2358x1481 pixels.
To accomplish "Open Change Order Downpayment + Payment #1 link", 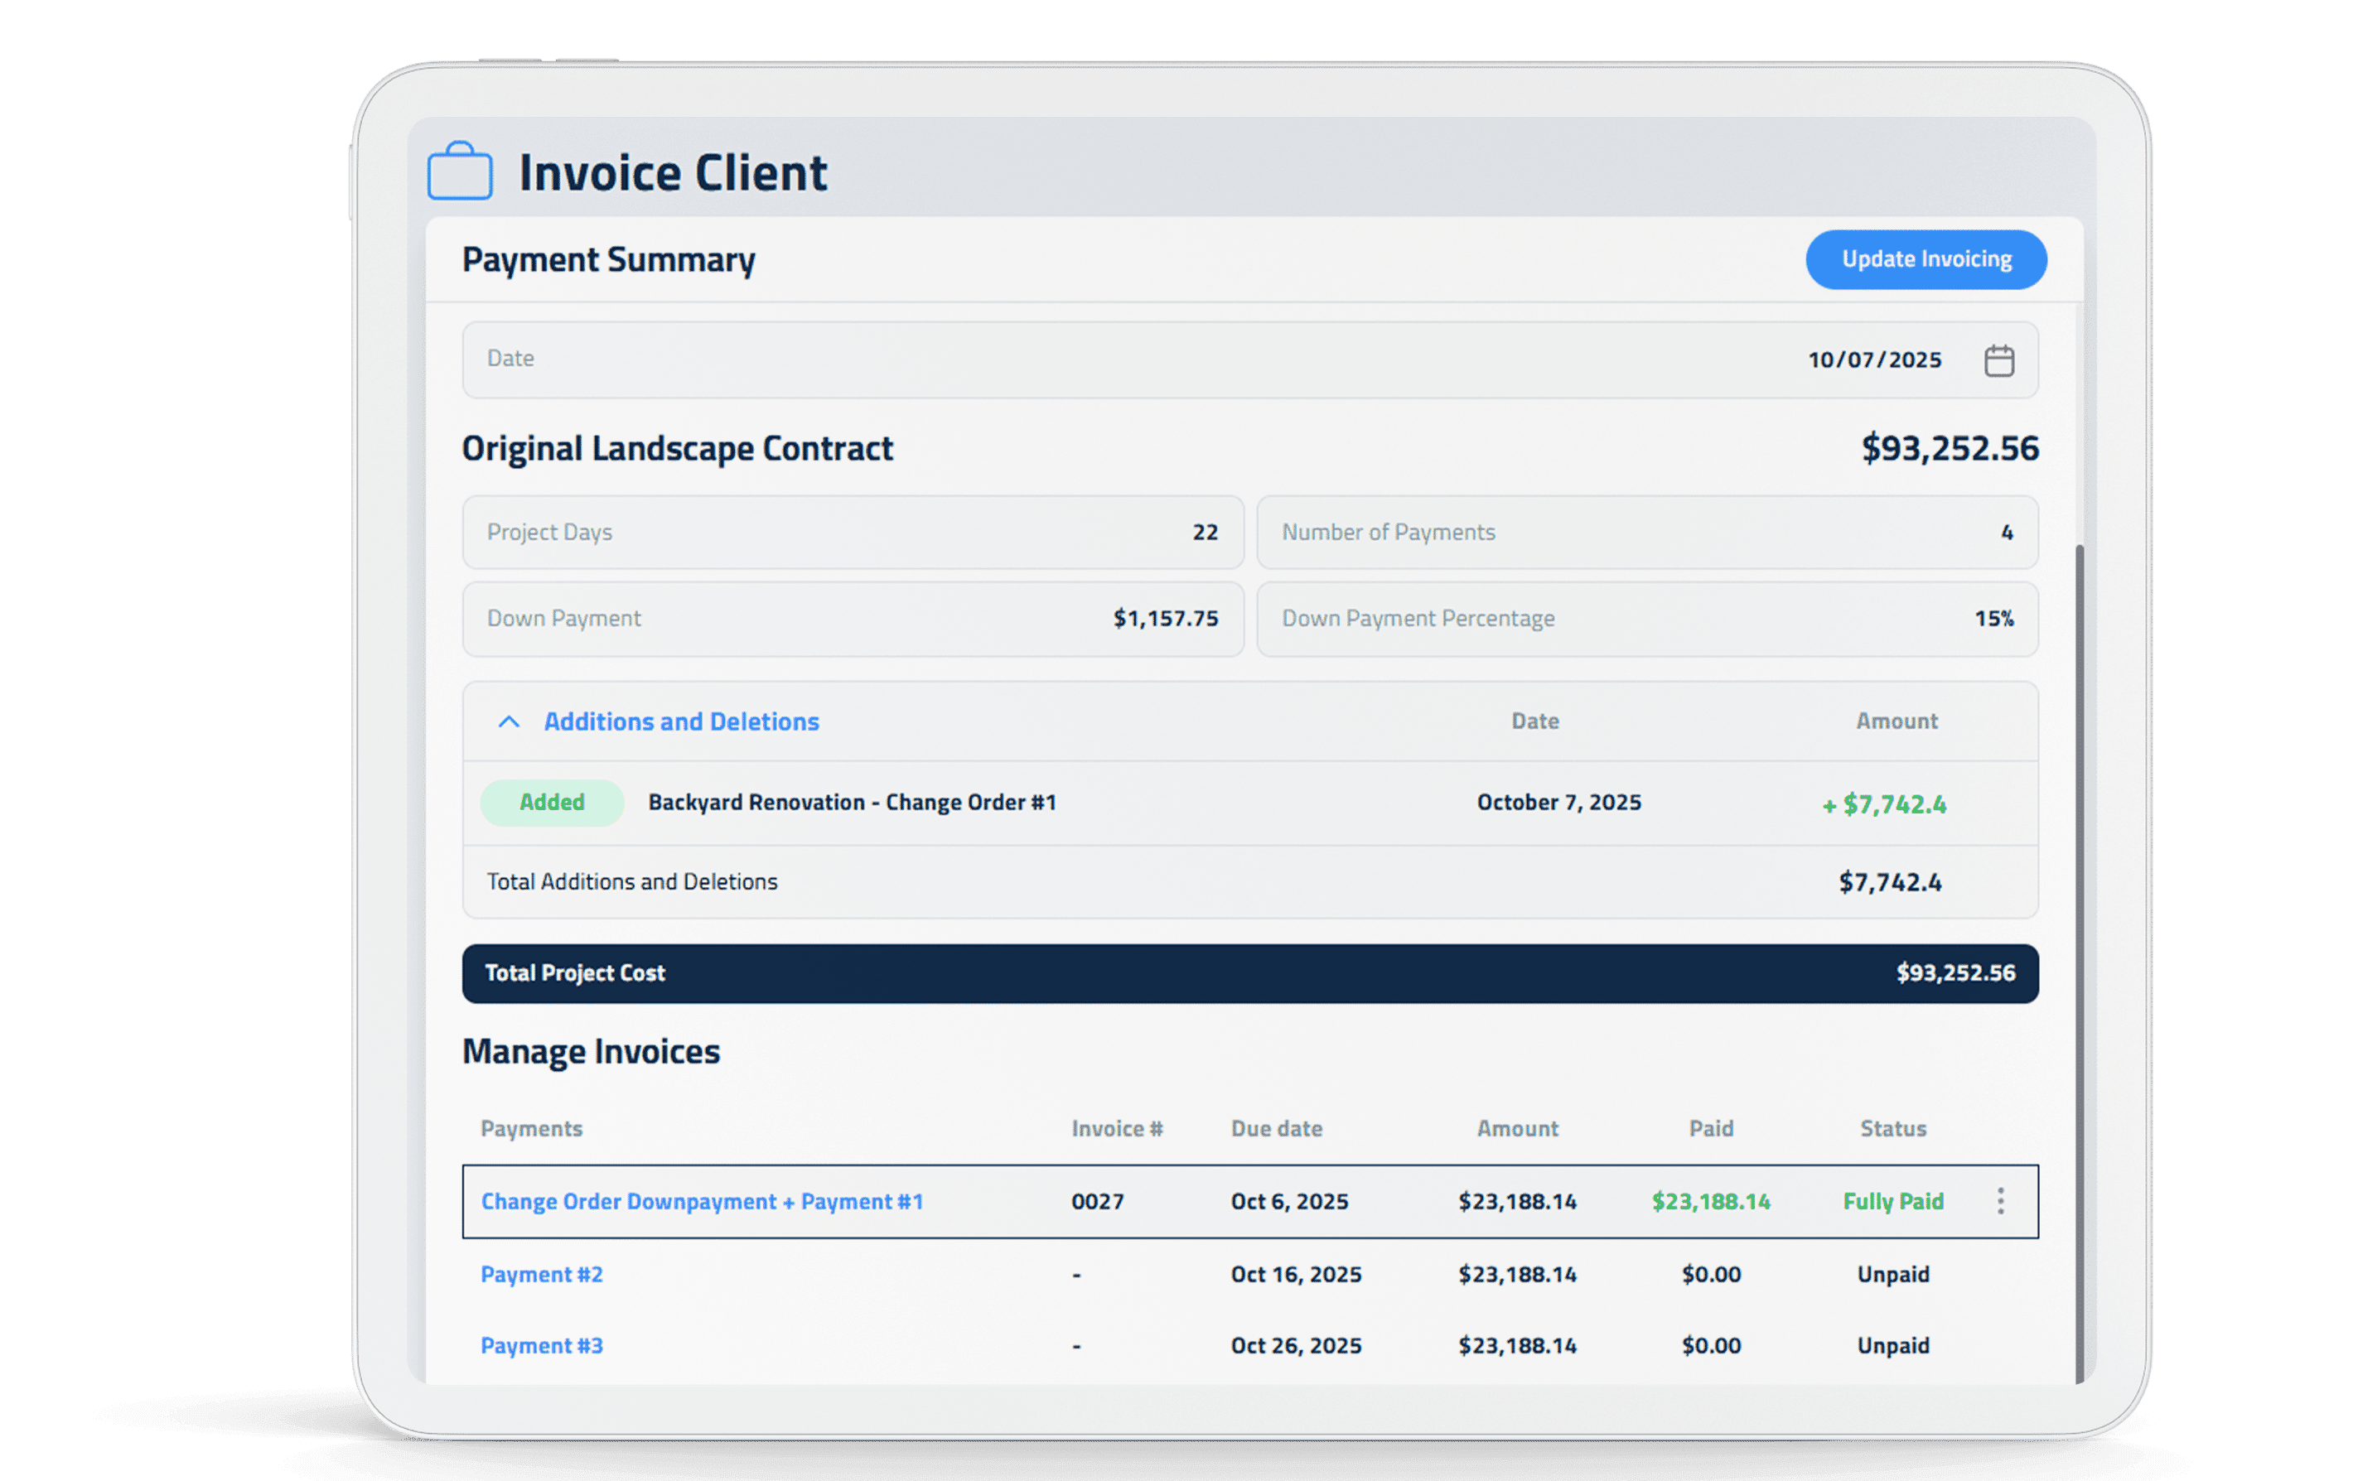I will 701,1201.
